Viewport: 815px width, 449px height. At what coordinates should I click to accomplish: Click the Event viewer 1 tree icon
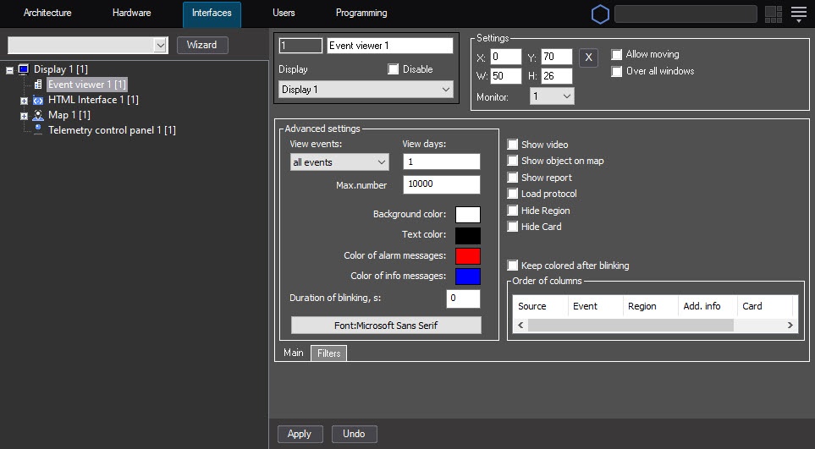click(38, 85)
